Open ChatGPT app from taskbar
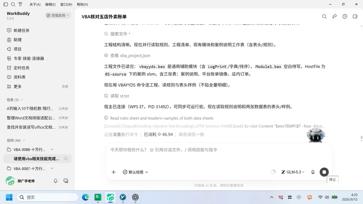This screenshot has height=204, width=363. coord(135,197)
